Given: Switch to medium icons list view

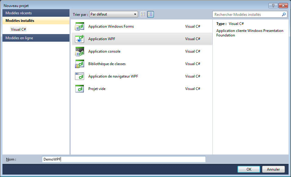Looking at the screenshot, I should click(x=151, y=14).
